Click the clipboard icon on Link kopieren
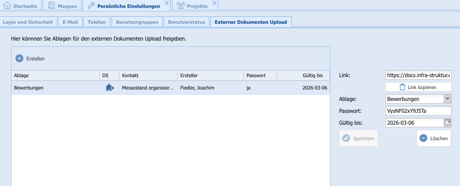This screenshot has width=460, height=186. [x=402, y=87]
